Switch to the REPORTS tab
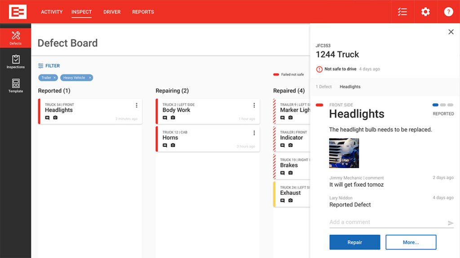Image resolution: width=460 pixels, height=258 pixels. click(143, 12)
